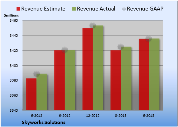The image size is (178, 127).
Task: Click the green Revenue Actual legend swatch
Action: point(74,9)
